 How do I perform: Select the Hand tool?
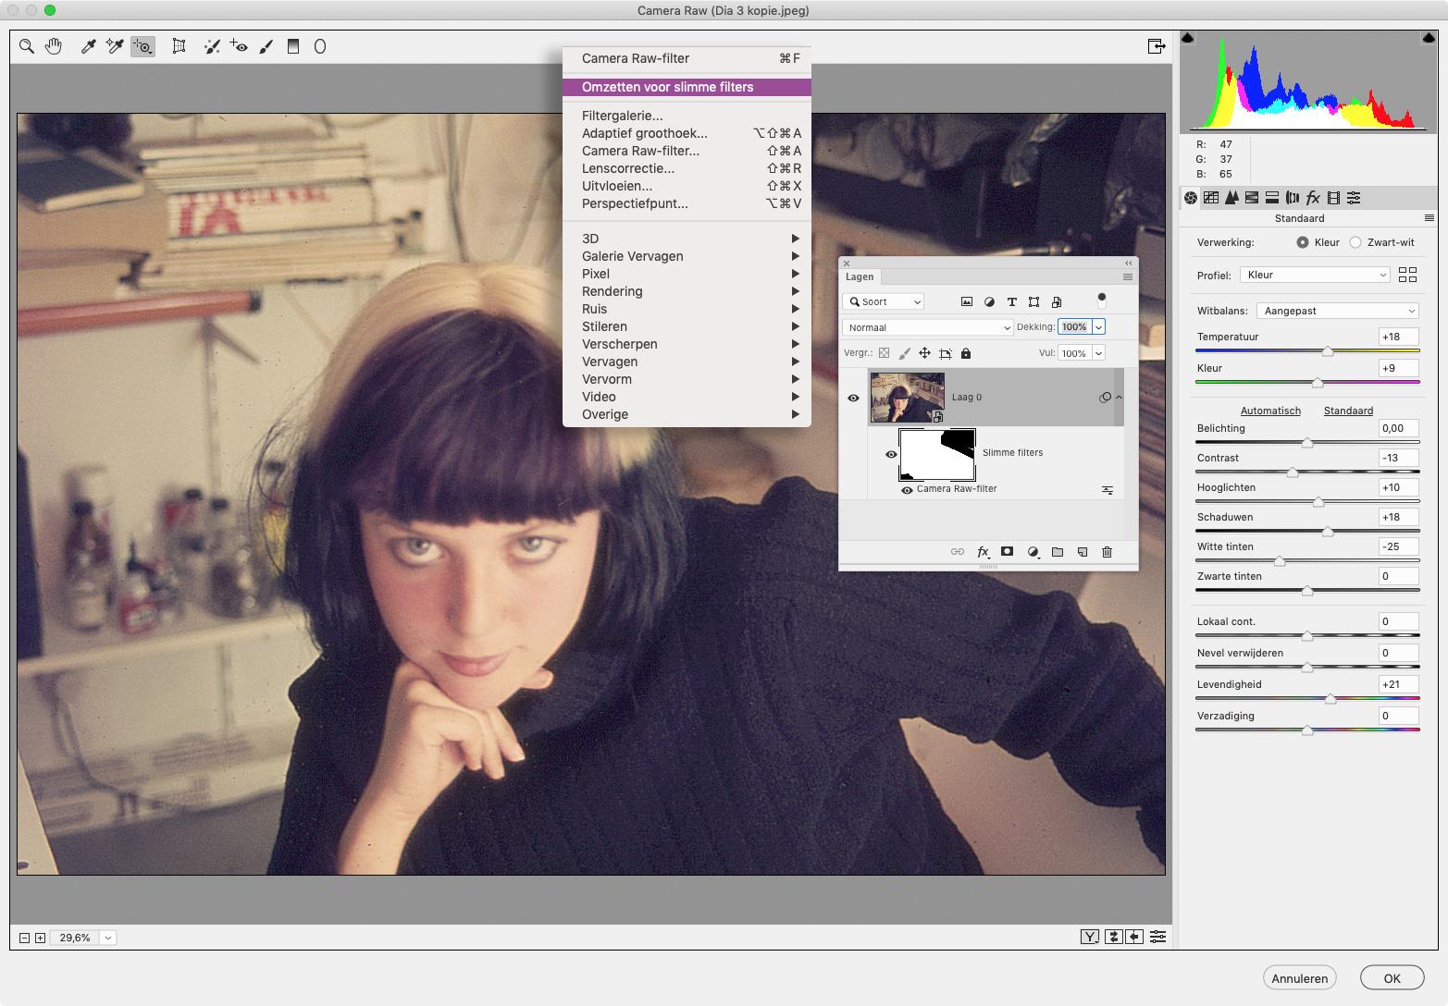coord(54,46)
